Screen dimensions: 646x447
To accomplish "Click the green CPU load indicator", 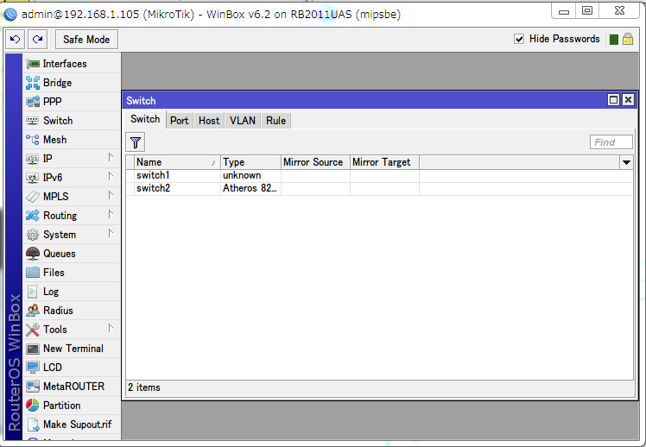I will (614, 40).
